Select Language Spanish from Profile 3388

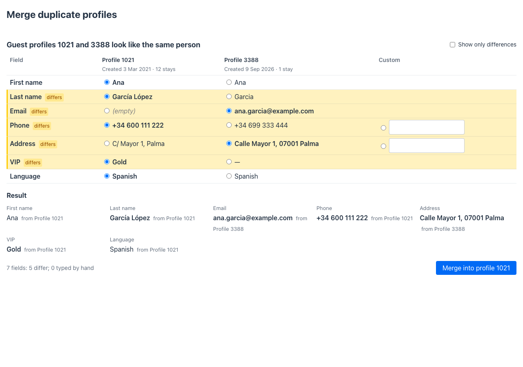(x=229, y=176)
